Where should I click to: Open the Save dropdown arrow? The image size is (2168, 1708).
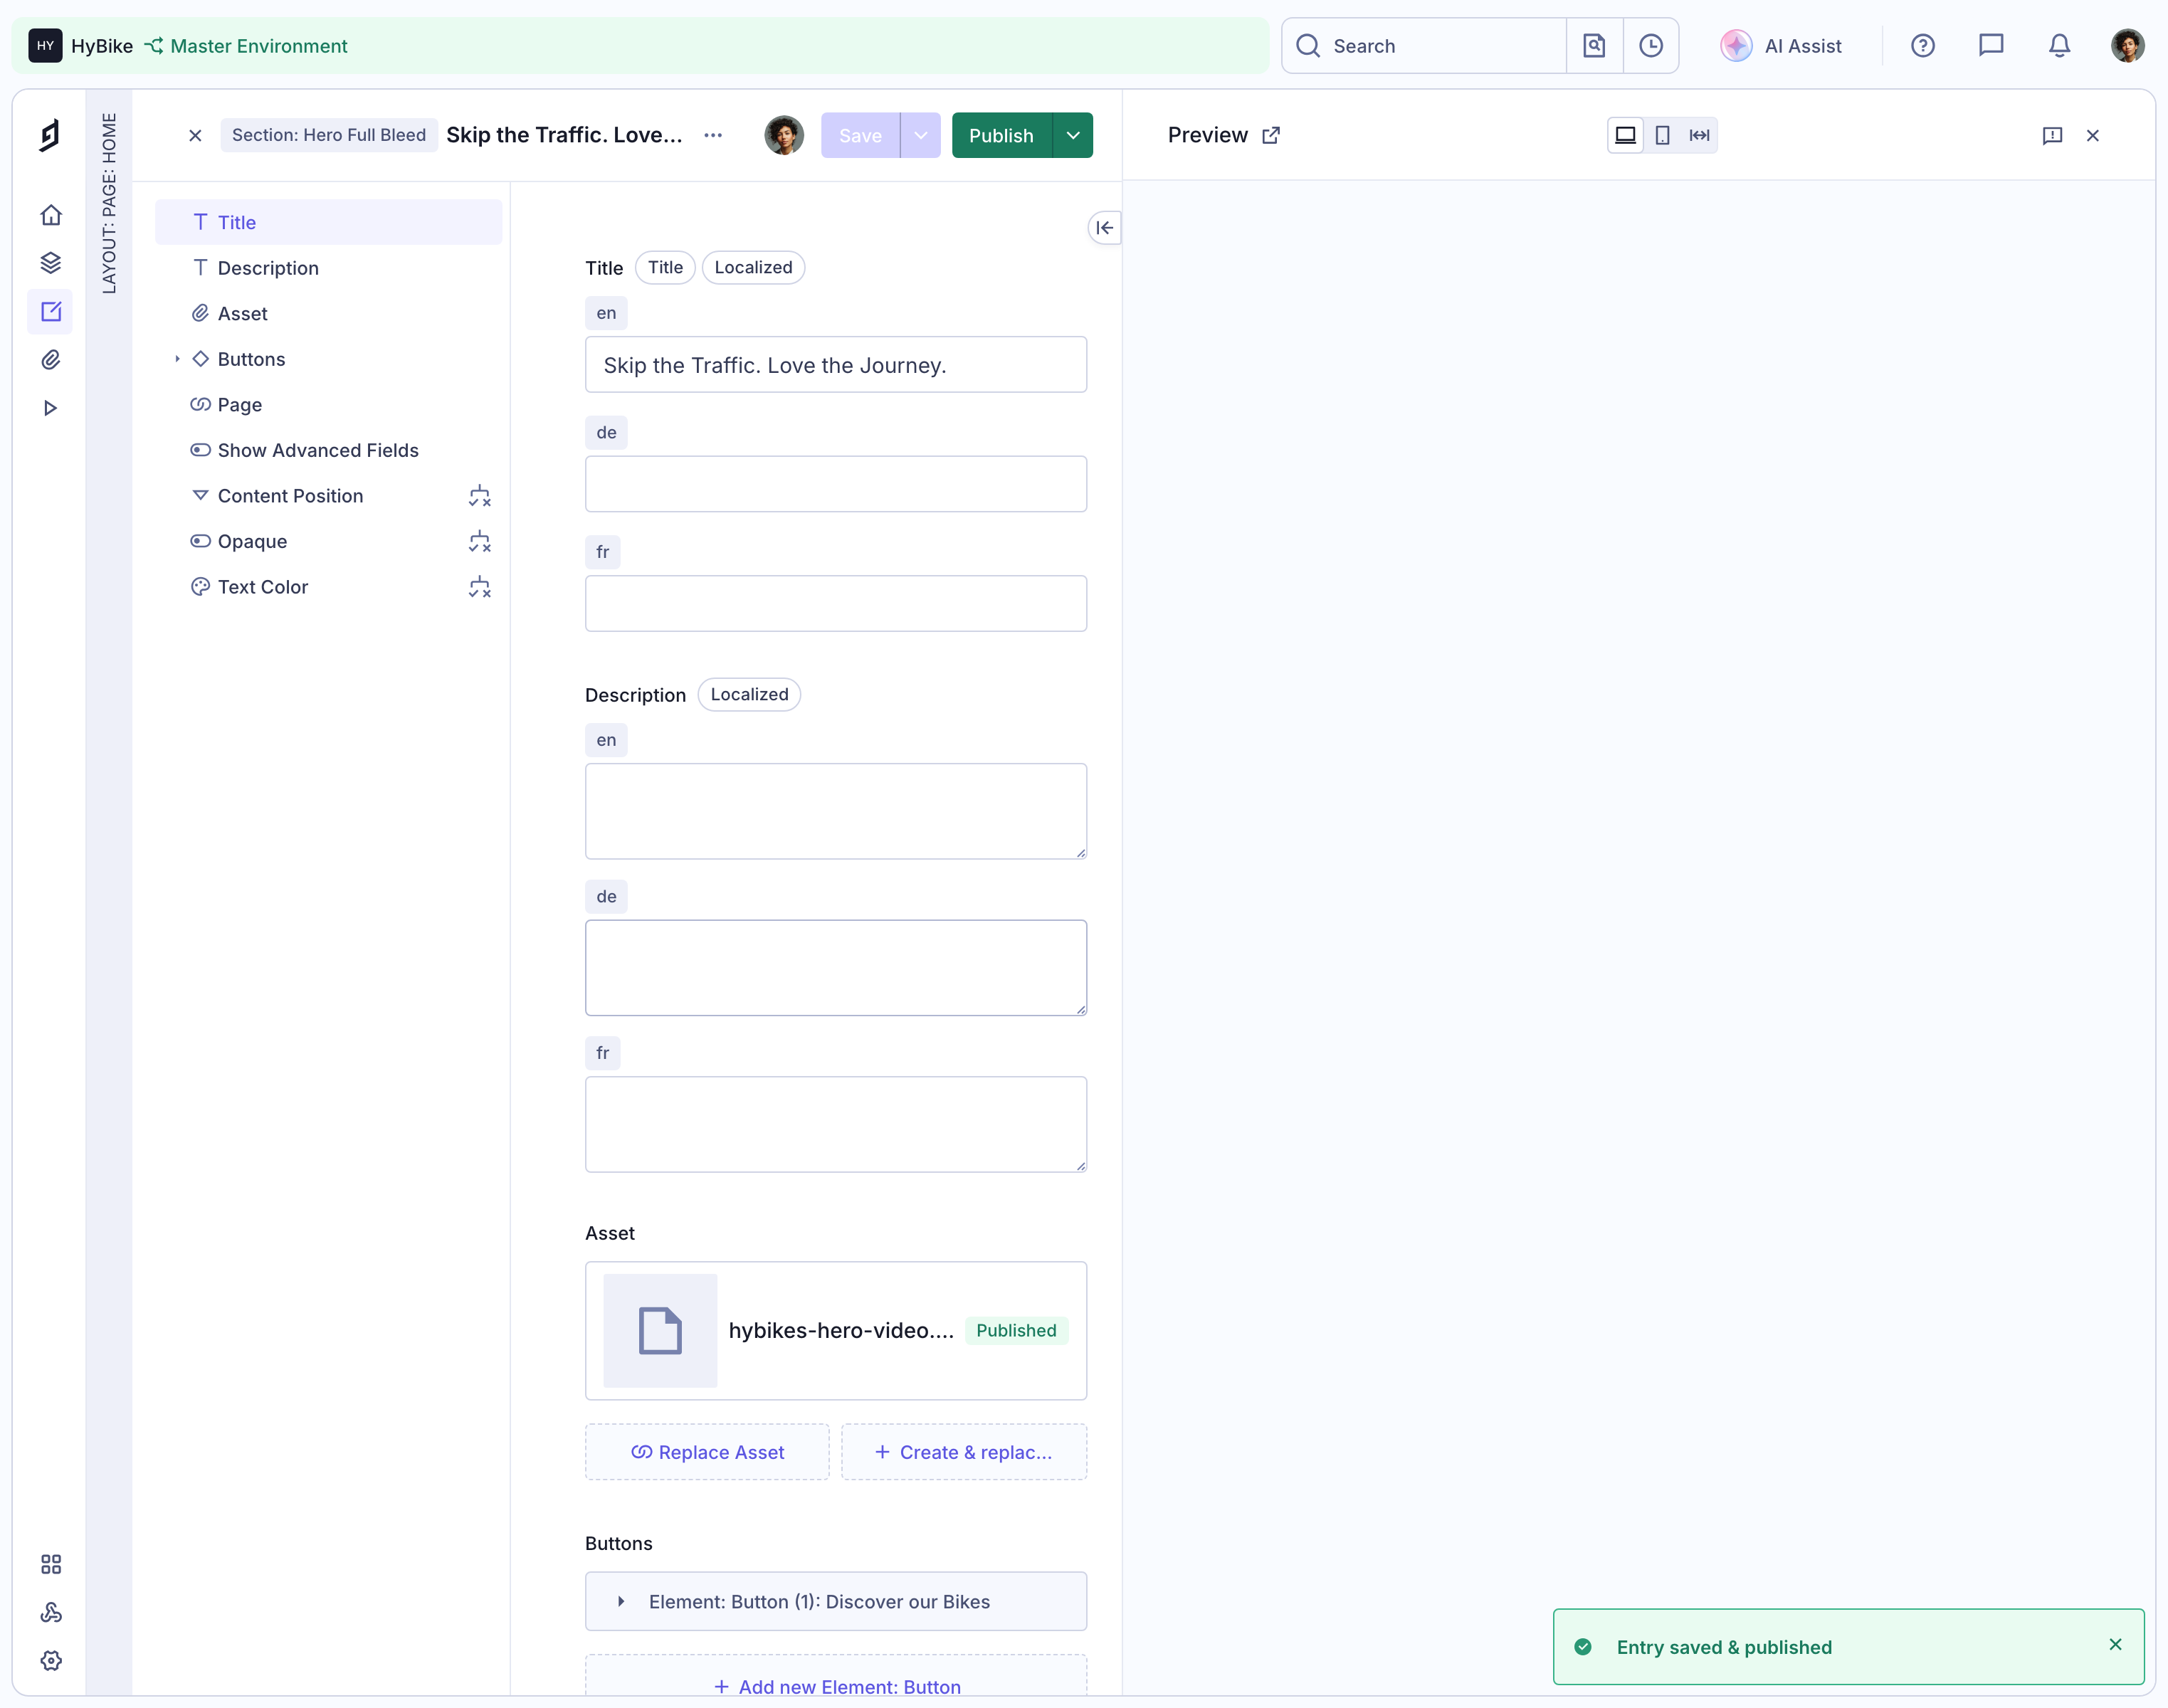920,136
